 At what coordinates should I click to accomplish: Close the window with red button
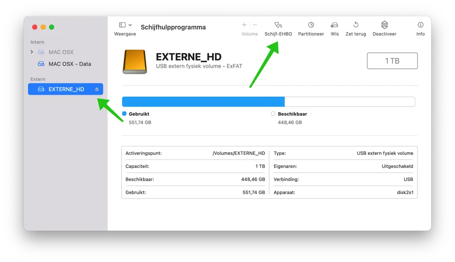click(x=35, y=27)
